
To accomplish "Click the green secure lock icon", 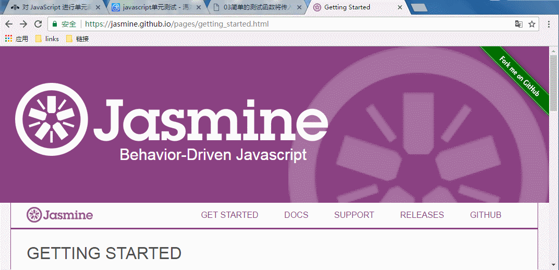I will pyautogui.click(x=55, y=24).
